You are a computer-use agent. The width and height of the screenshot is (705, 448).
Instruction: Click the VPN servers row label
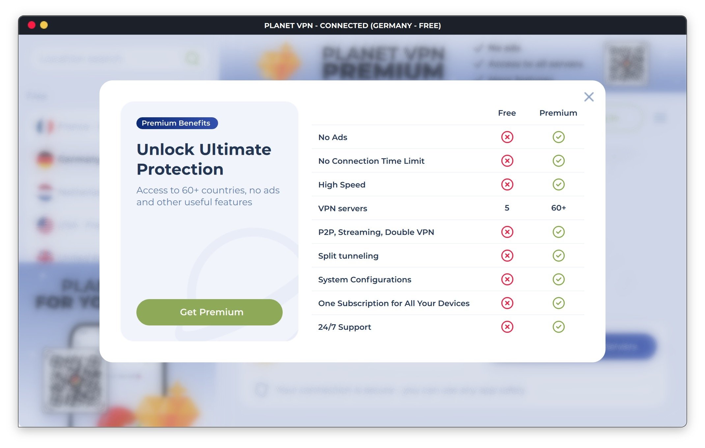point(342,209)
